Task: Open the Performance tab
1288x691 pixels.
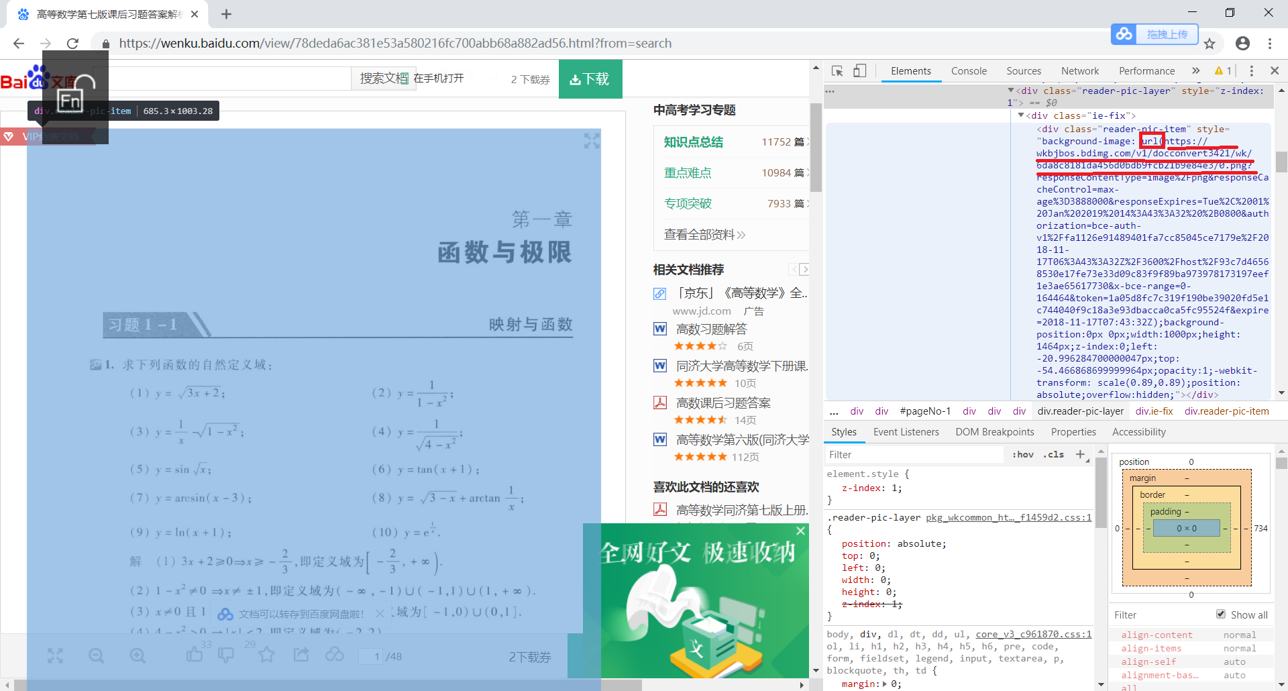Action: click(1146, 71)
